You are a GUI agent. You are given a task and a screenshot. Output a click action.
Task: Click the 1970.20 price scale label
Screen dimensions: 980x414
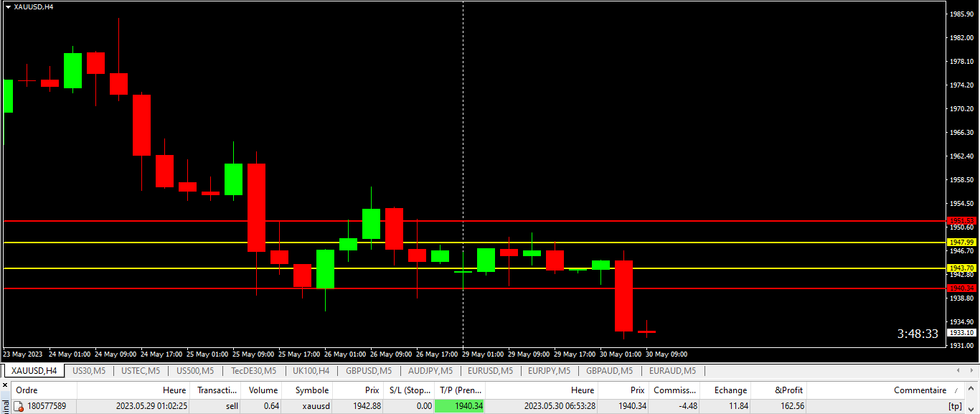(961, 109)
